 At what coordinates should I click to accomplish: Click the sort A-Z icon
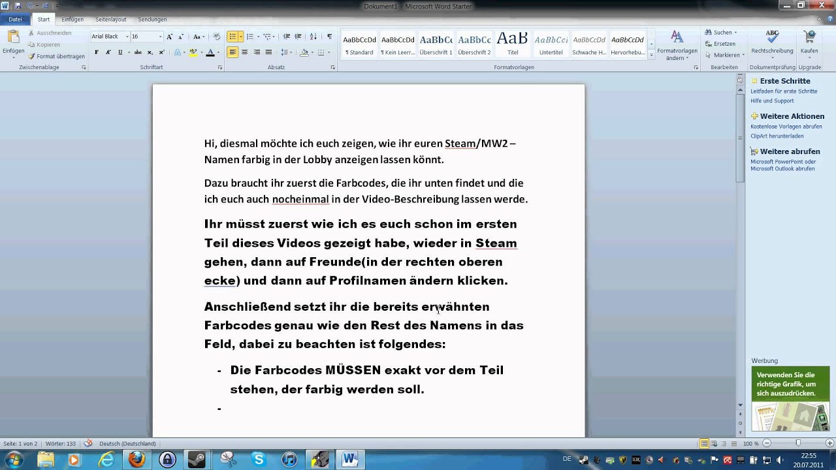(313, 37)
